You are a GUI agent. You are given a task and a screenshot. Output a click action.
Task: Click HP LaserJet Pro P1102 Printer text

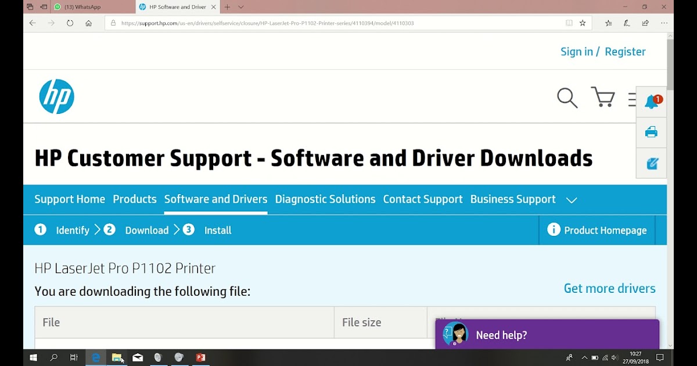[x=125, y=268]
